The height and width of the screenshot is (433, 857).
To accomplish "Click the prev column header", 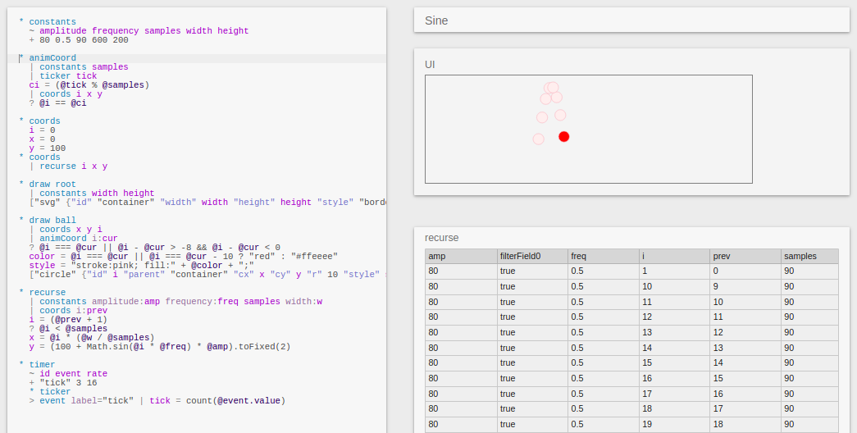I will [x=744, y=256].
